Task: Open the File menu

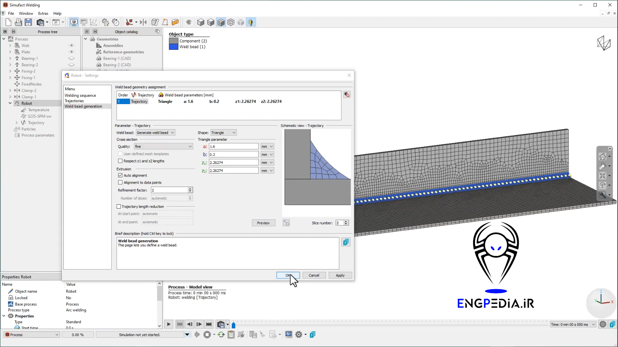Action: [x=11, y=13]
